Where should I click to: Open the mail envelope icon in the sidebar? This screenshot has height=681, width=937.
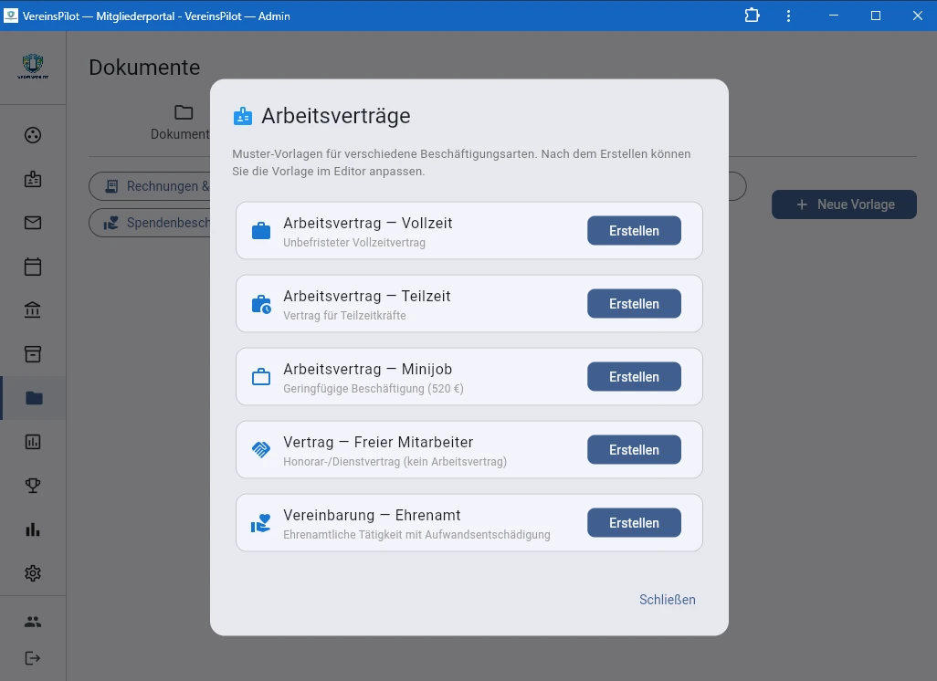pyautogui.click(x=33, y=222)
